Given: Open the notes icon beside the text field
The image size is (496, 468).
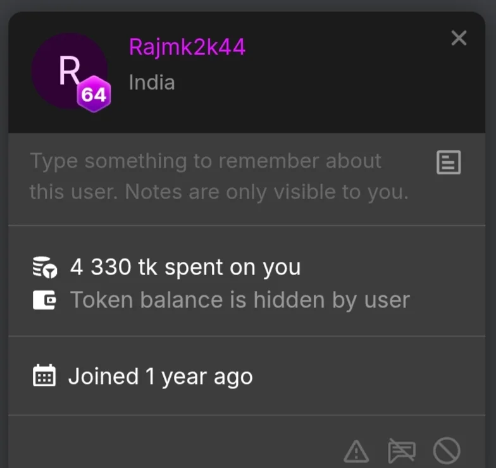Looking at the screenshot, I should pyautogui.click(x=448, y=162).
